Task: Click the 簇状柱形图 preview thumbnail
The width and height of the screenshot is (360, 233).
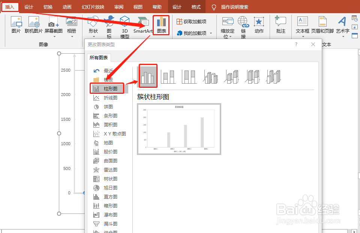Action: [179, 129]
